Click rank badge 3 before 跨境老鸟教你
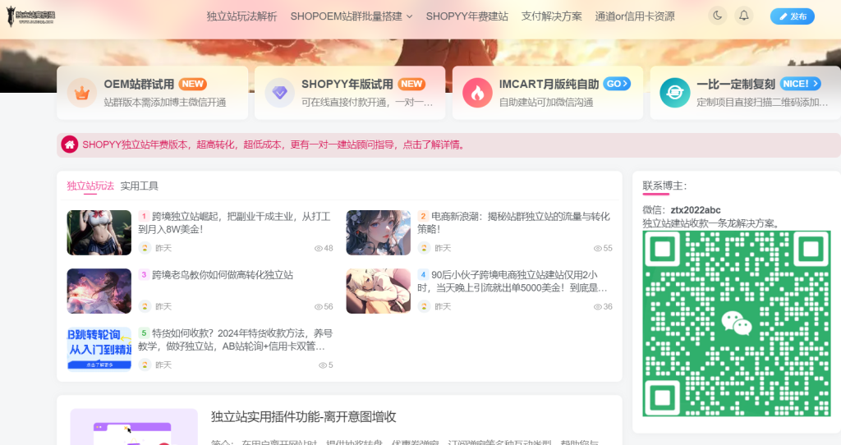Viewport: 841px width, 445px height. (144, 274)
